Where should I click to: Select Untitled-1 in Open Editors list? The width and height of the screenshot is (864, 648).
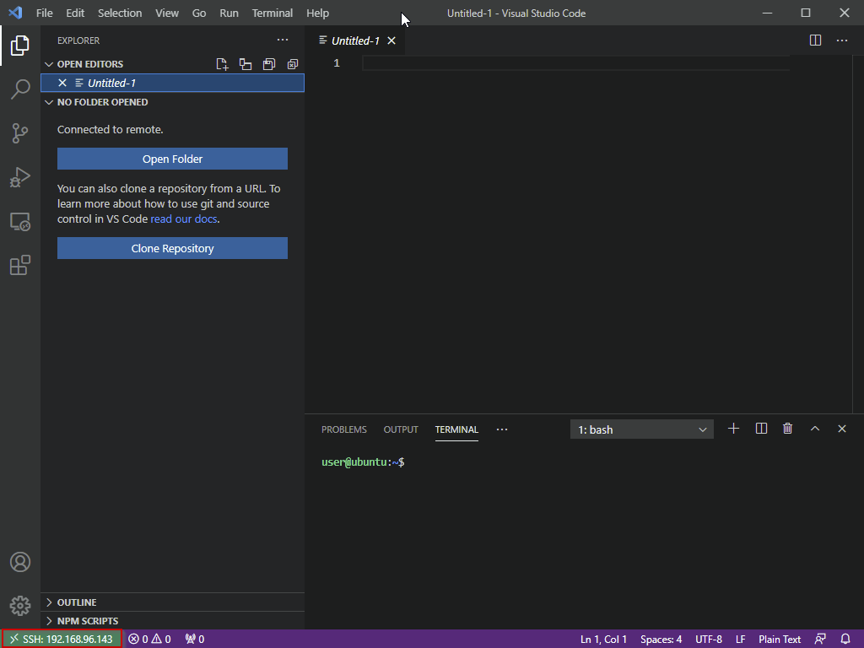tap(172, 84)
